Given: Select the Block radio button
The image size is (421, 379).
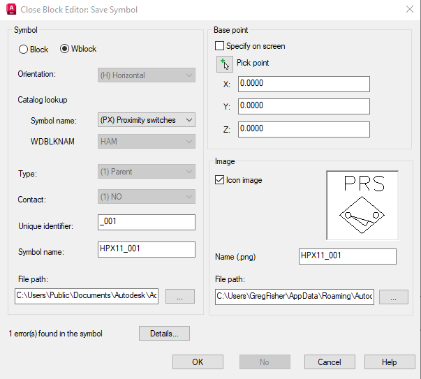Looking at the screenshot, I should click(24, 49).
